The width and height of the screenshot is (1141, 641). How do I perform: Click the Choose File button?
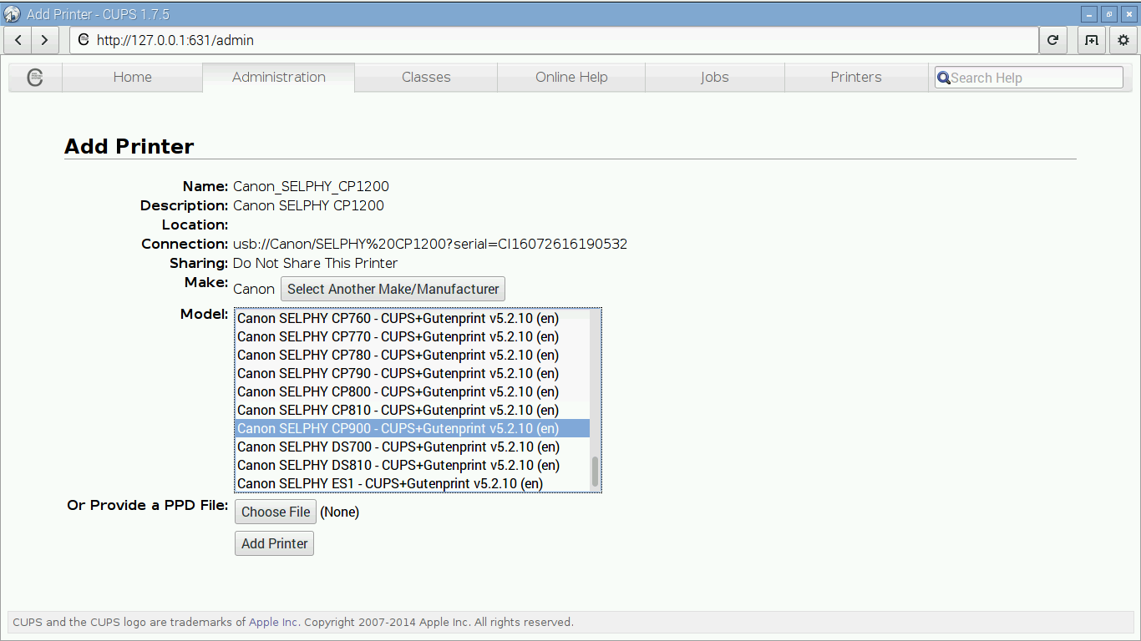(276, 512)
